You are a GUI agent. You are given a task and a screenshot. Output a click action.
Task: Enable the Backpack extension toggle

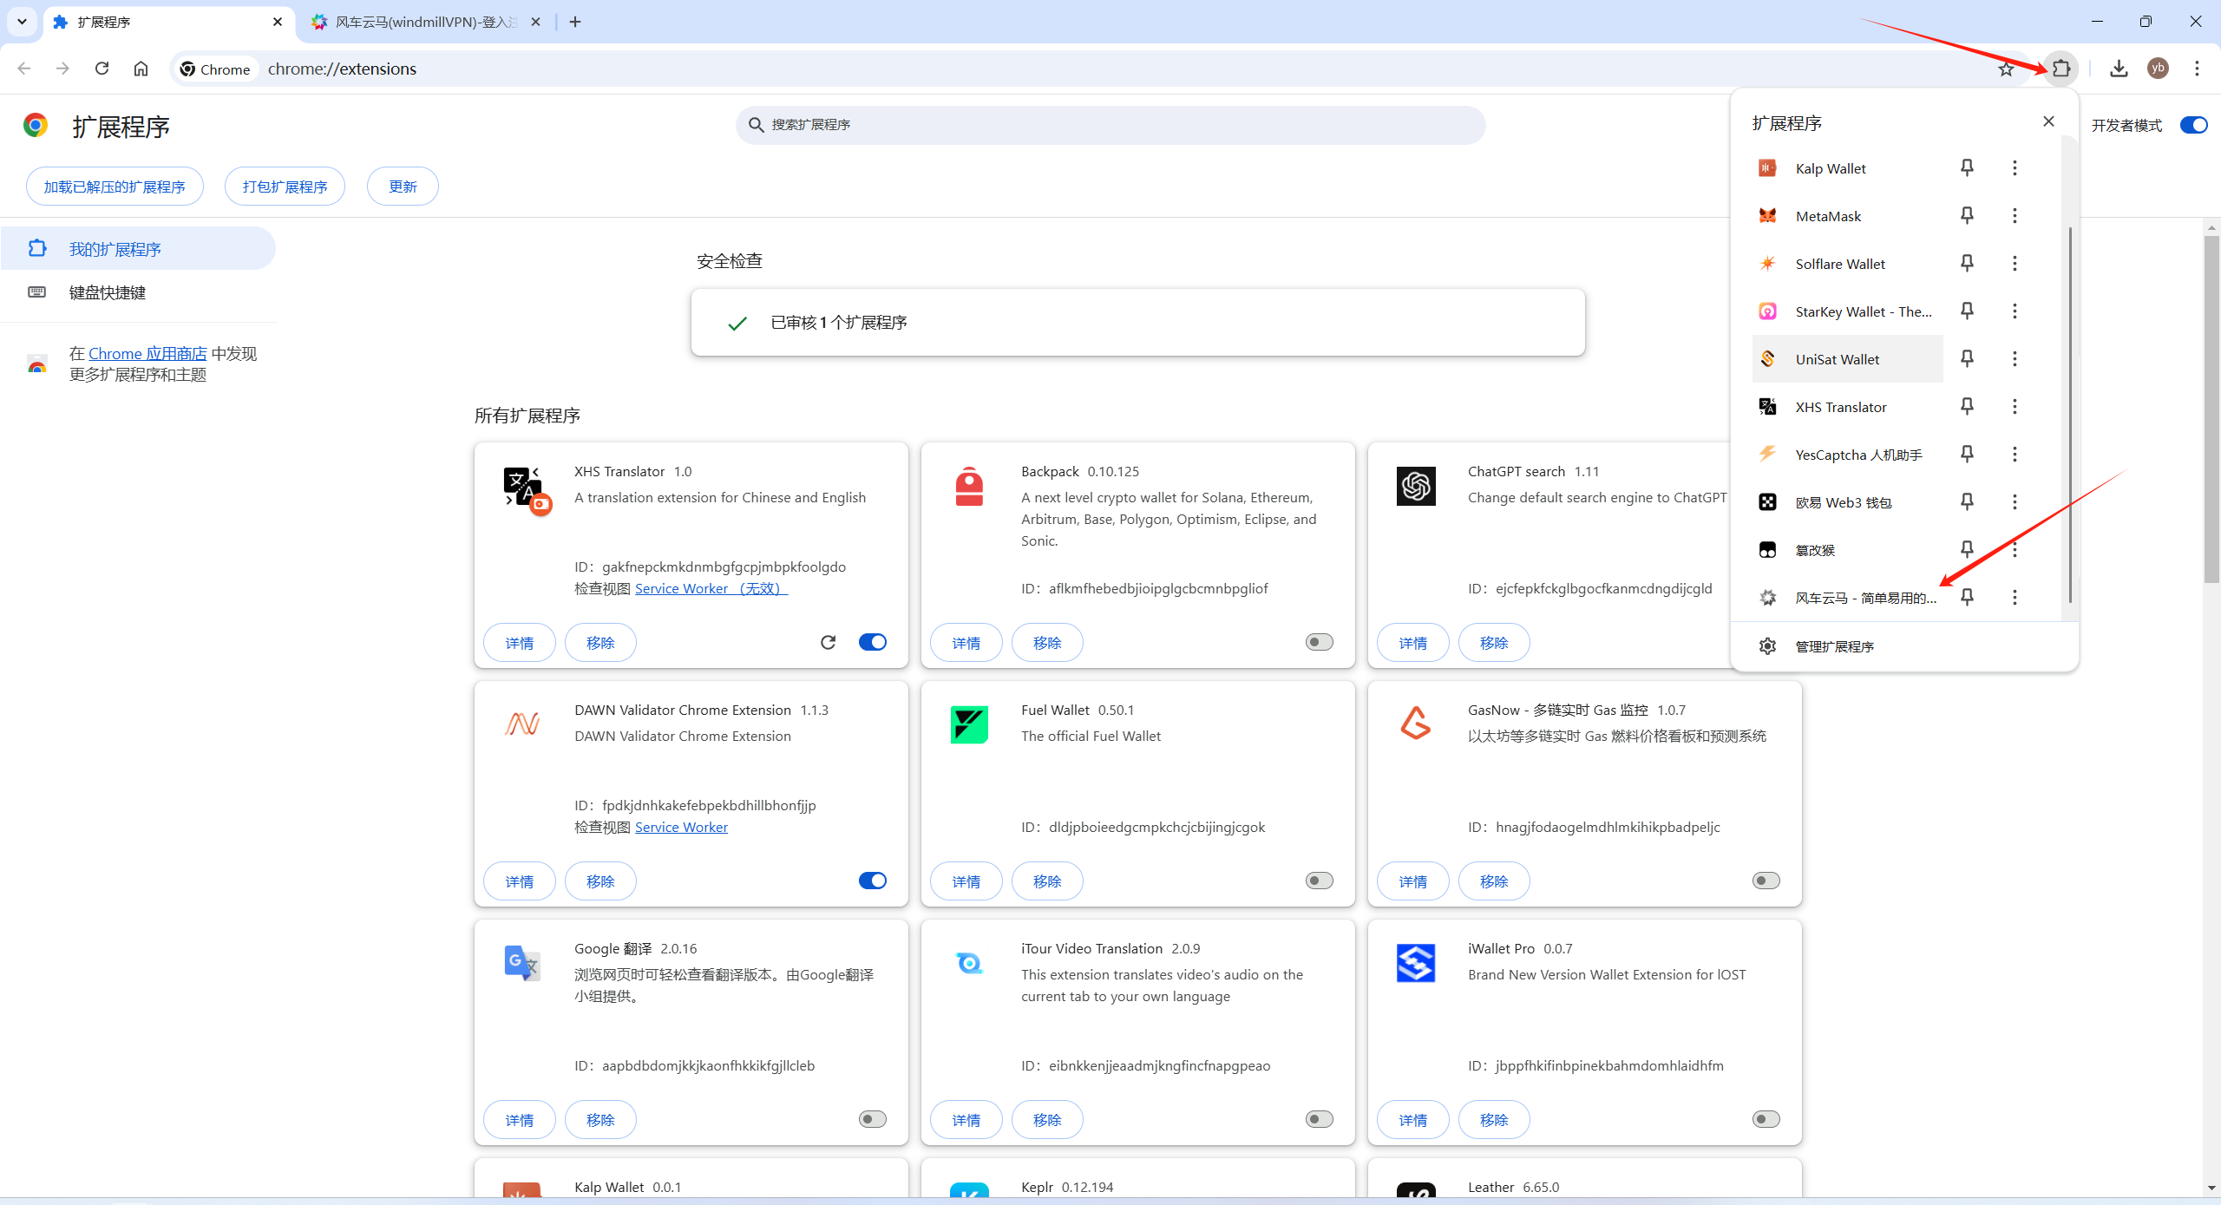1319,642
